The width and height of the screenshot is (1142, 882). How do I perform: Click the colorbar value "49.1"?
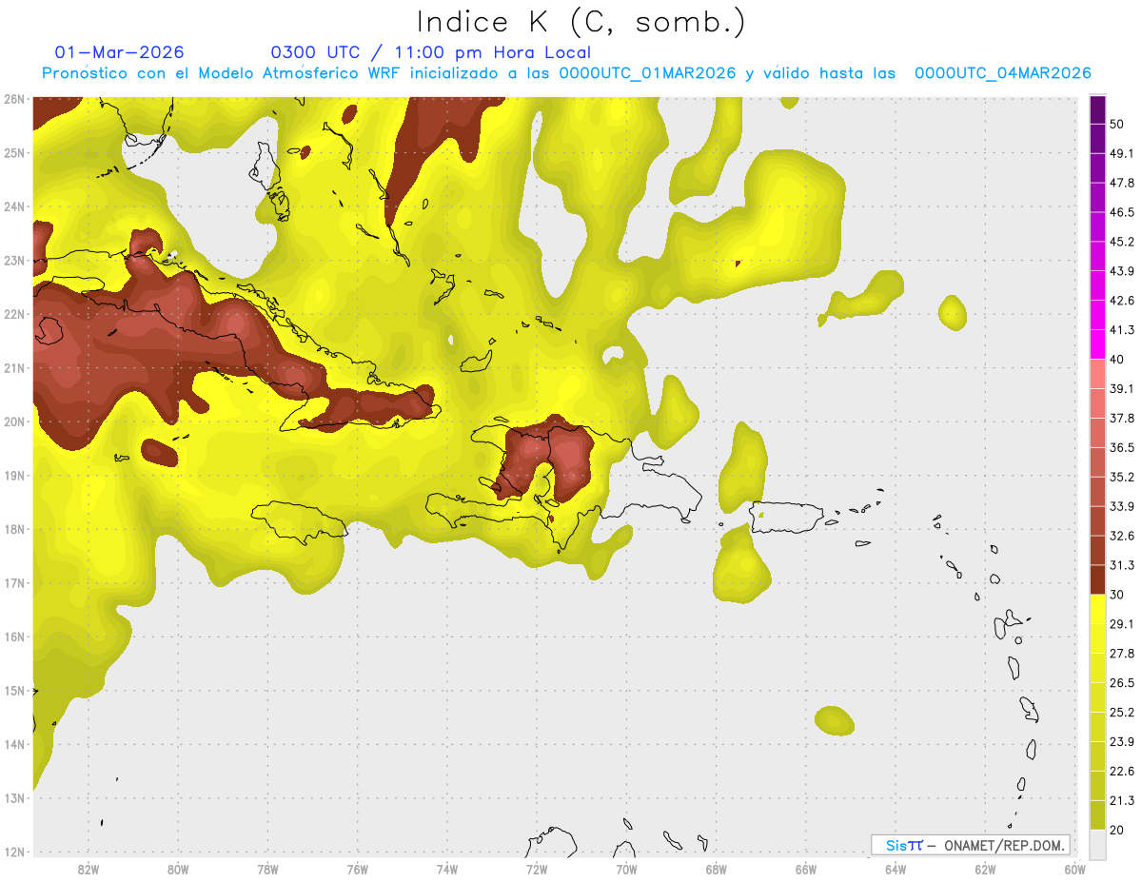pos(1121,153)
